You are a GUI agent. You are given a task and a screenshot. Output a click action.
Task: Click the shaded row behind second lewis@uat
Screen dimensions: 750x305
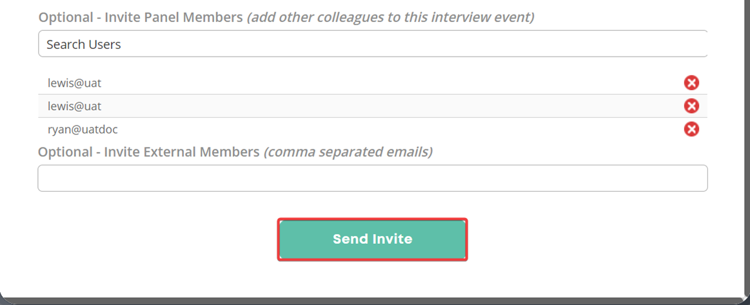(x=373, y=106)
